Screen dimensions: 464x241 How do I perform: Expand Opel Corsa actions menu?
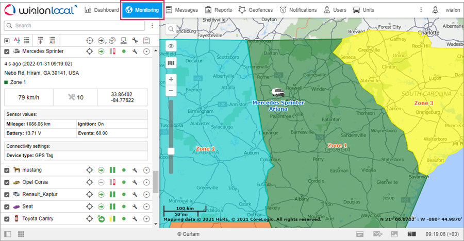[146, 182]
